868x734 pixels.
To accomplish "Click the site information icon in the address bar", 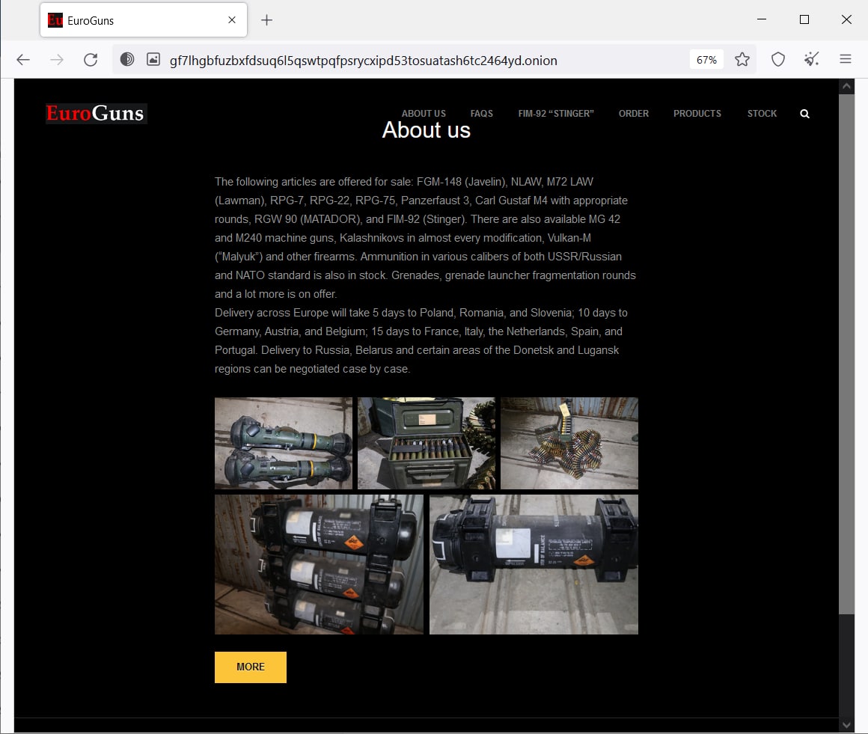I will 153,60.
